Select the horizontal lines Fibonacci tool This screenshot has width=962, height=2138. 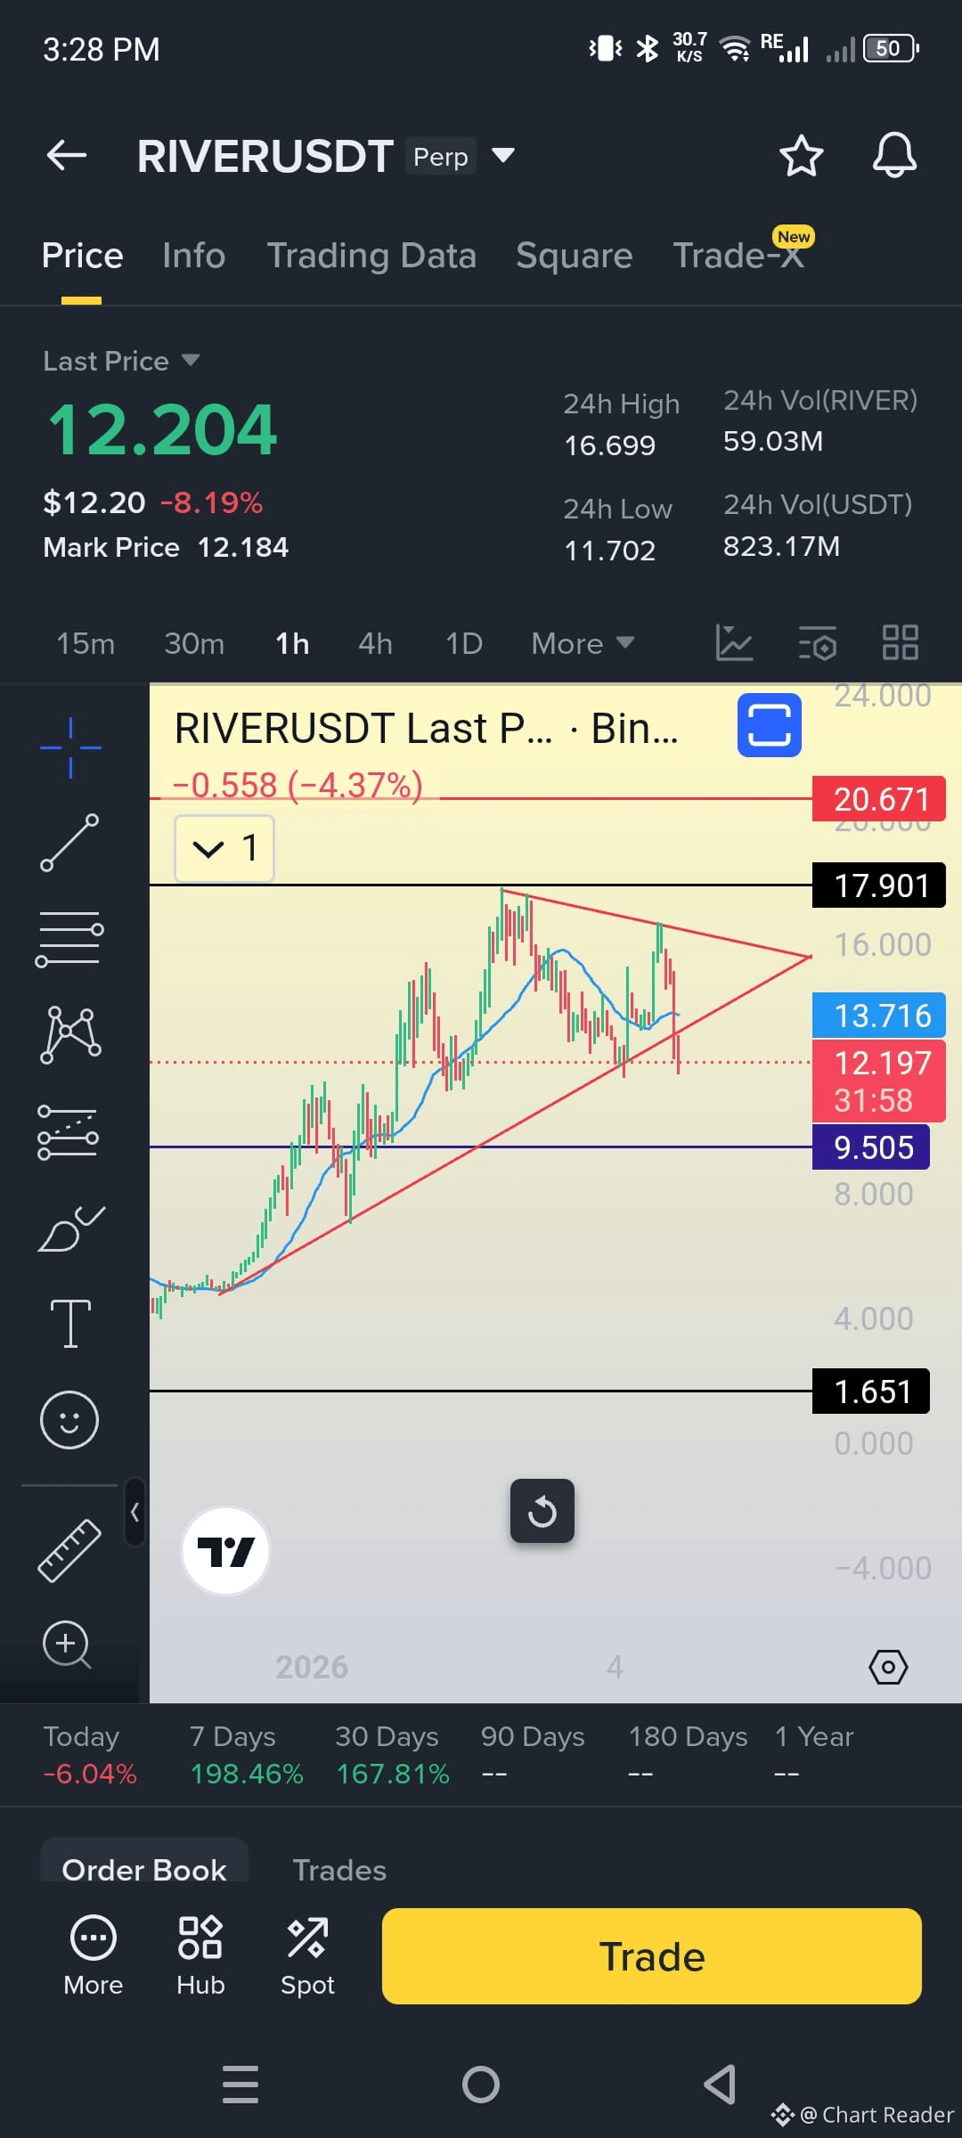coord(69,939)
